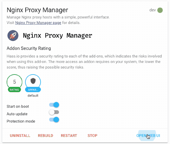
Task: Click the green status dot
Action: tap(160, 10)
